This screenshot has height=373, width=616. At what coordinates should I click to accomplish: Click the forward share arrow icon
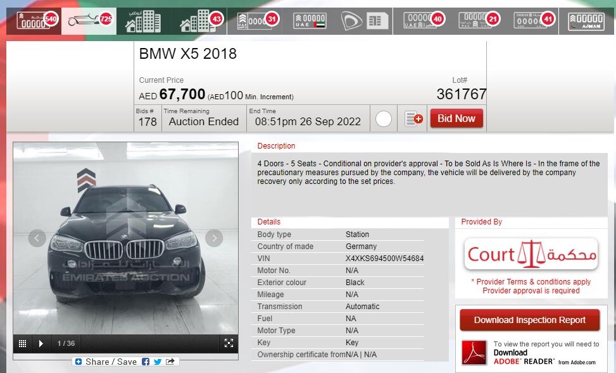170,362
